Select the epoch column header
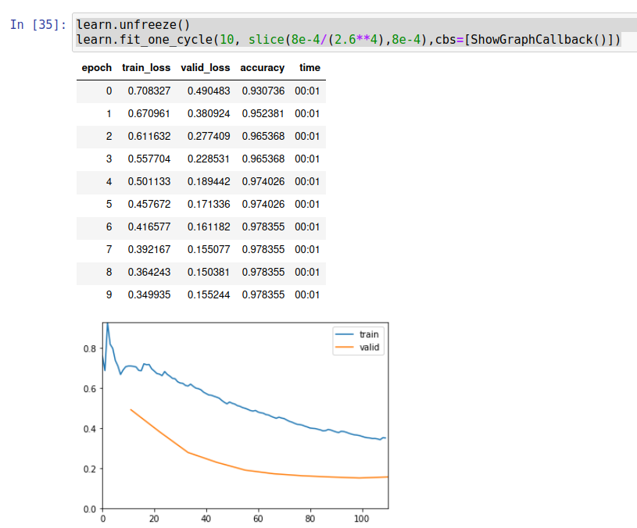The height and width of the screenshot is (528, 637). coord(95,68)
